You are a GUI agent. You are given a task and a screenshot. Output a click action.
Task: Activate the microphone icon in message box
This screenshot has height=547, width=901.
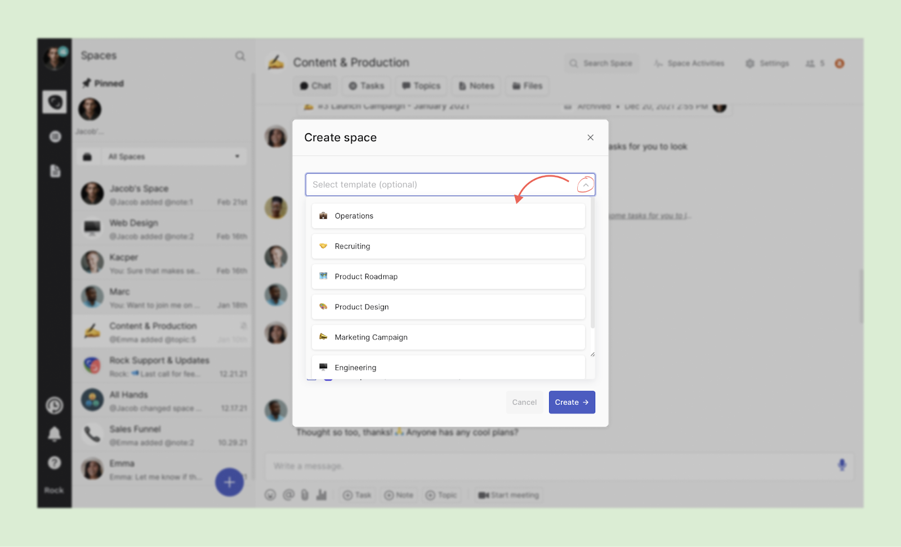click(x=842, y=465)
